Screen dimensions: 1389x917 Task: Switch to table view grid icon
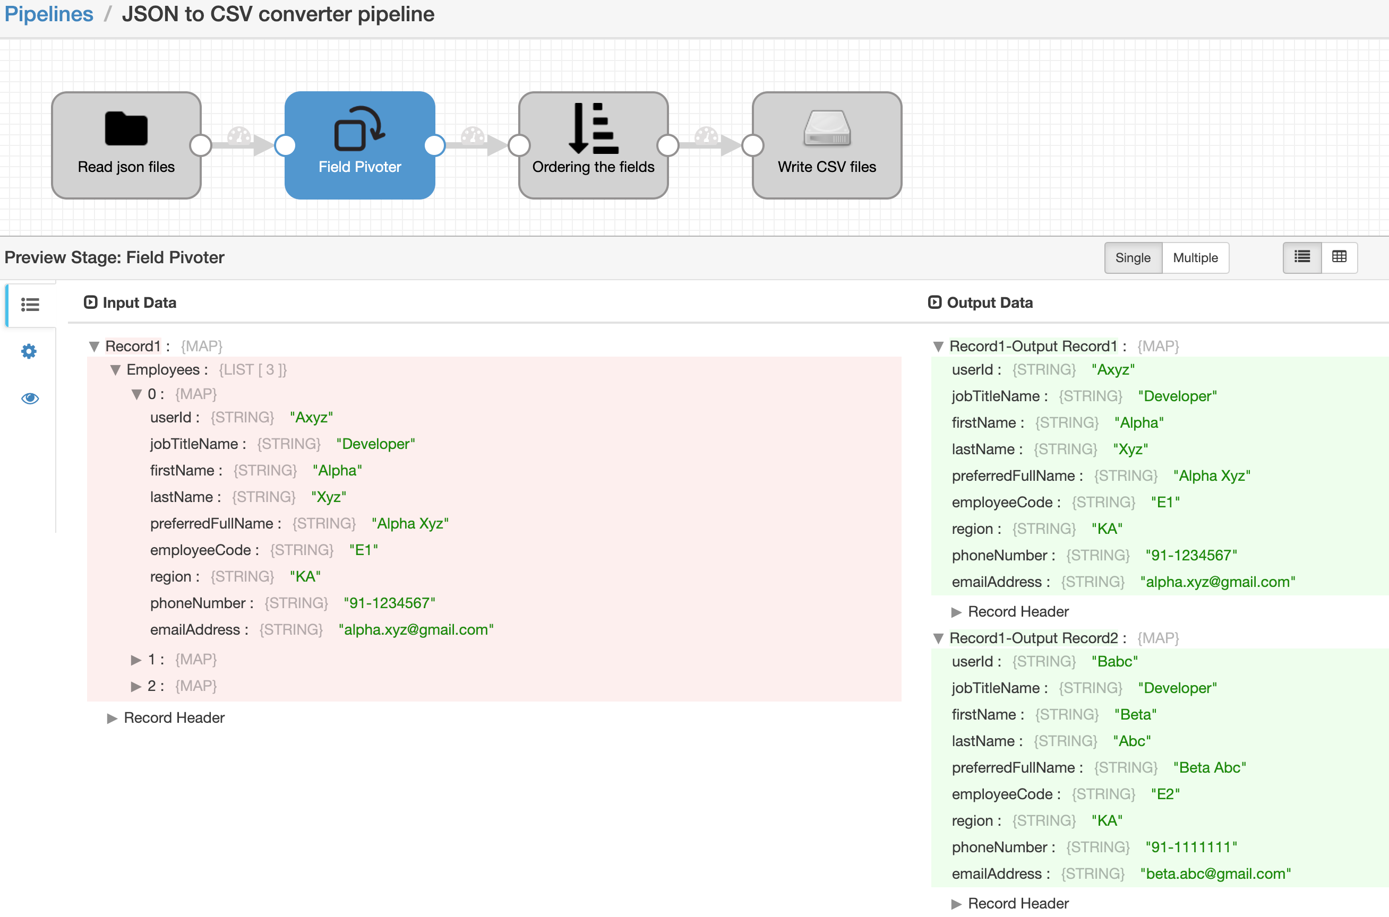coord(1339,257)
